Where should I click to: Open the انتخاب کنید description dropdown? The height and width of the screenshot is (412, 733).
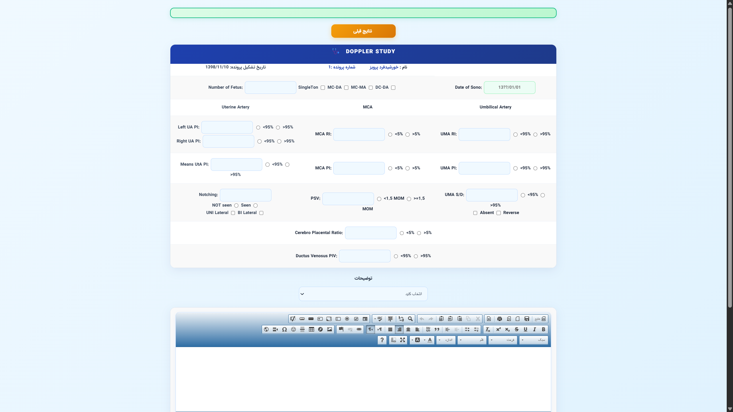[x=363, y=294]
